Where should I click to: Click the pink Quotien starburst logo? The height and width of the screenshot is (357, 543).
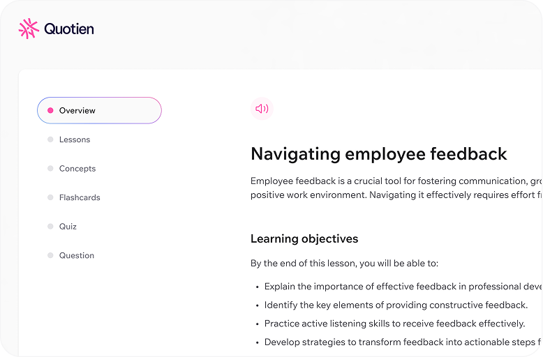point(29,29)
